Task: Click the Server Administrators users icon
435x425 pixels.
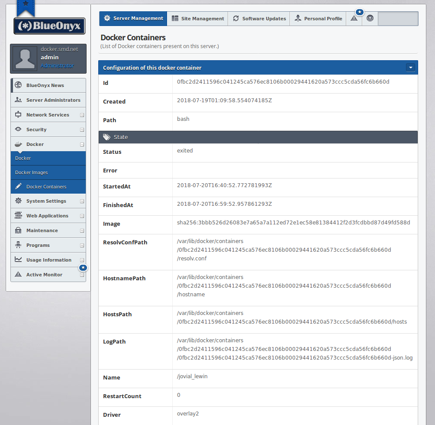Action: pyautogui.click(x=18, y=100)
